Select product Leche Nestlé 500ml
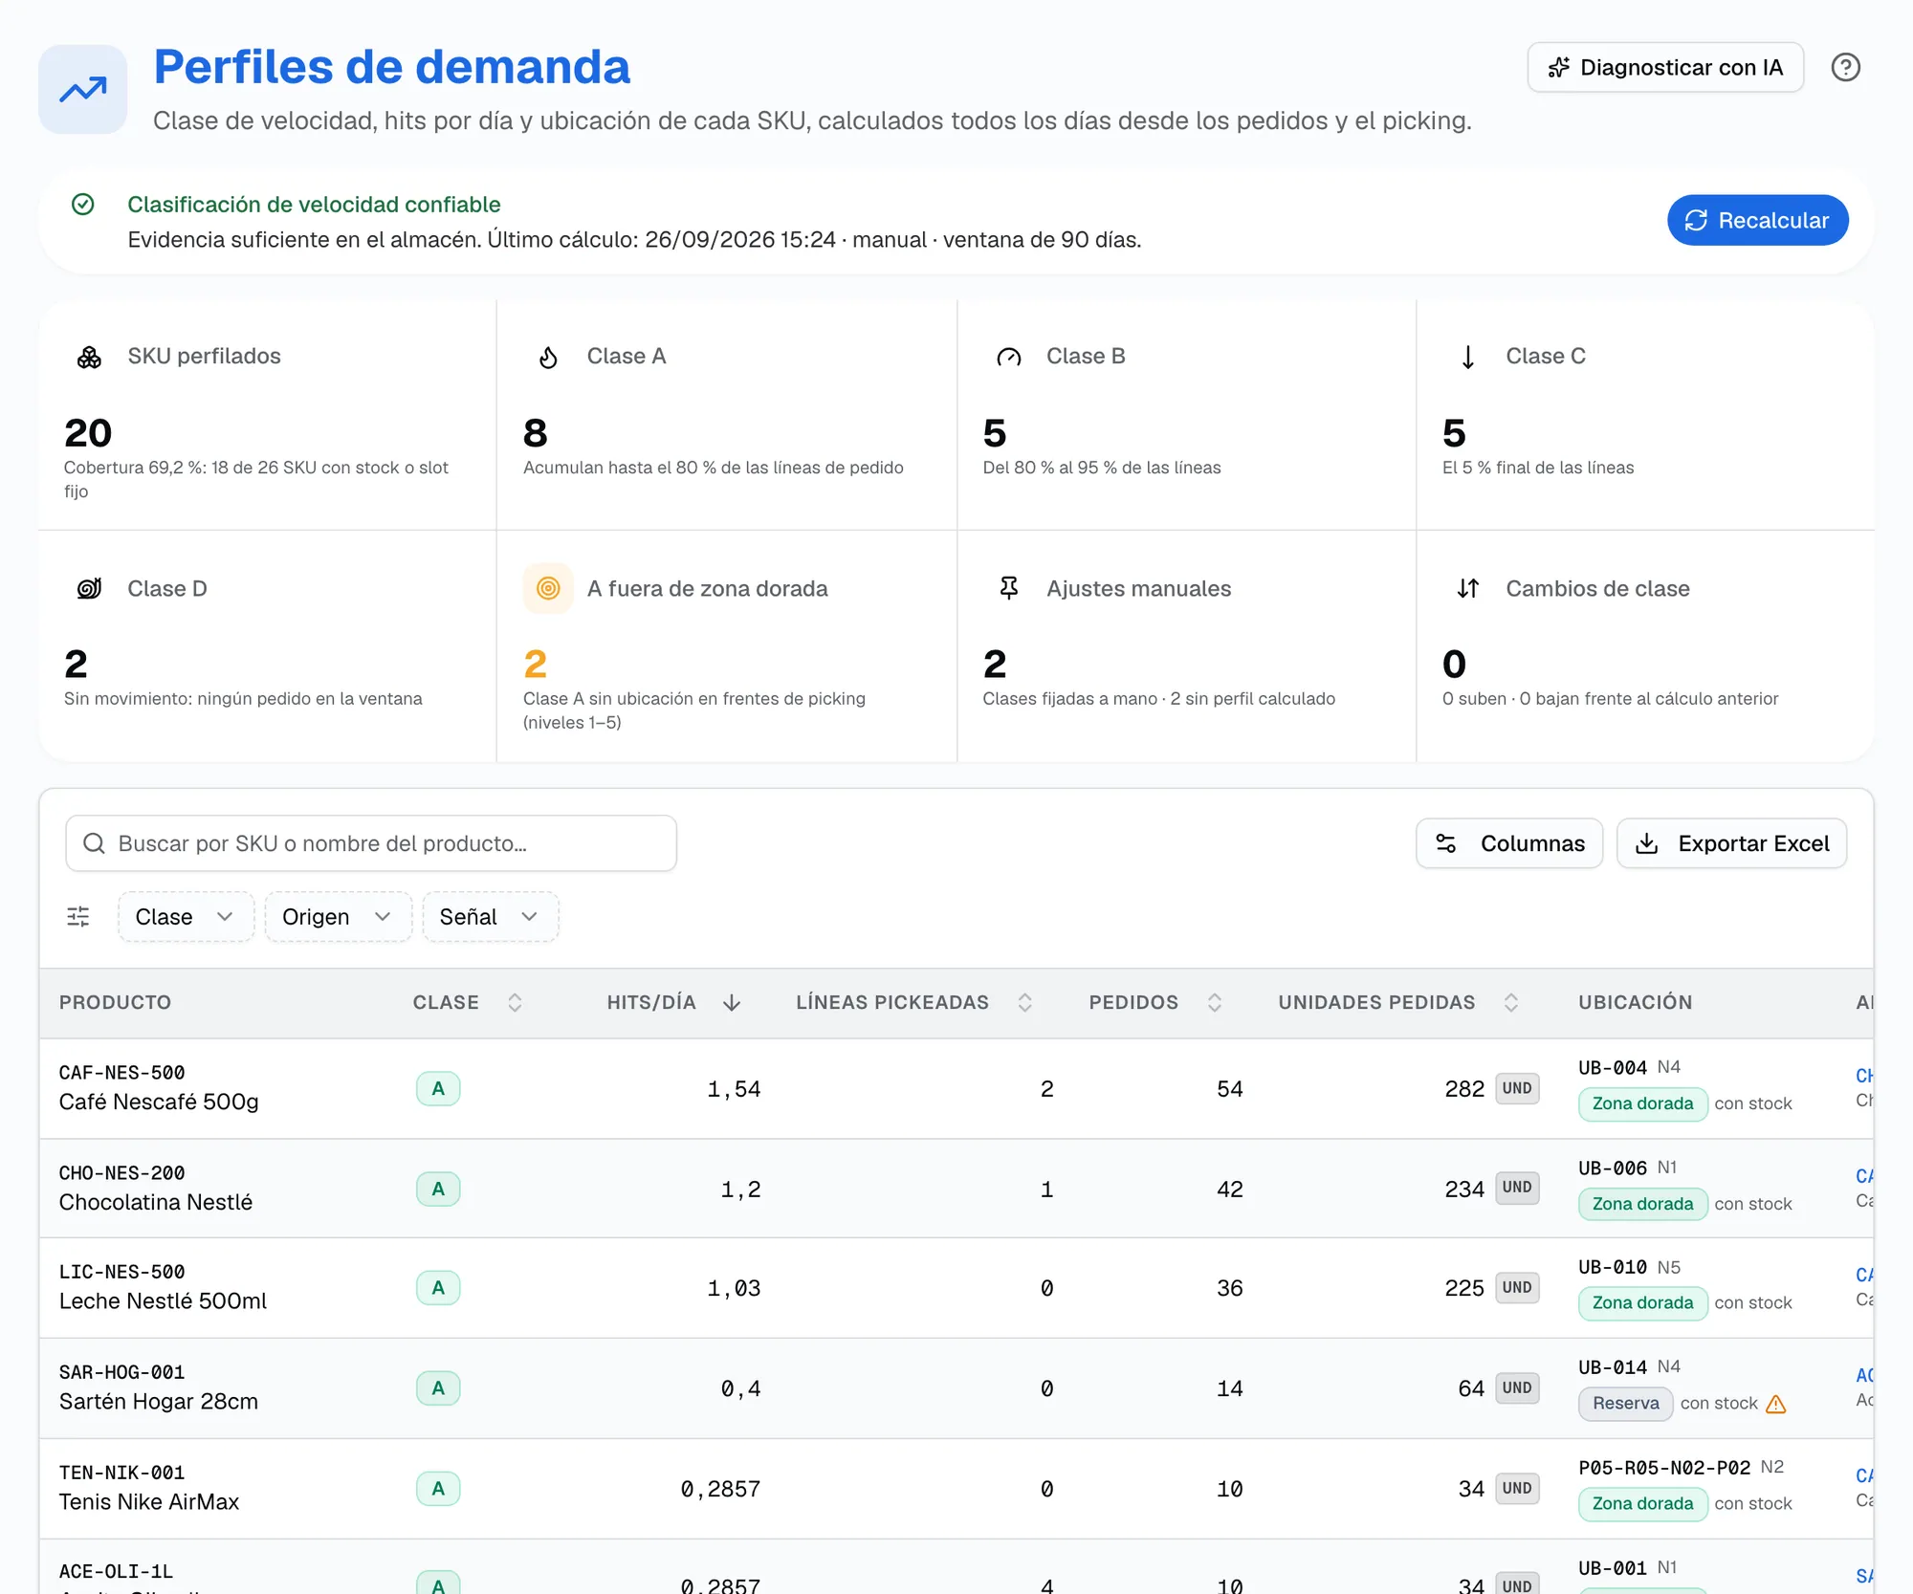The height and width of the screenshot is (1594, 1913). (x=163, y=1301)
